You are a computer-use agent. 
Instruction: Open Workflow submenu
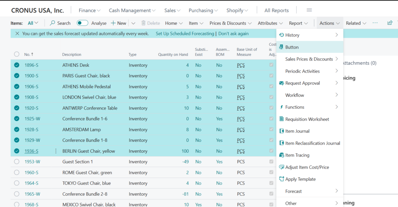click(x=310, y=95)
